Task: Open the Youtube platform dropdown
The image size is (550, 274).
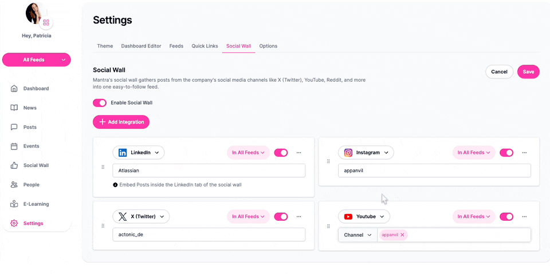Action: point(364,217)
